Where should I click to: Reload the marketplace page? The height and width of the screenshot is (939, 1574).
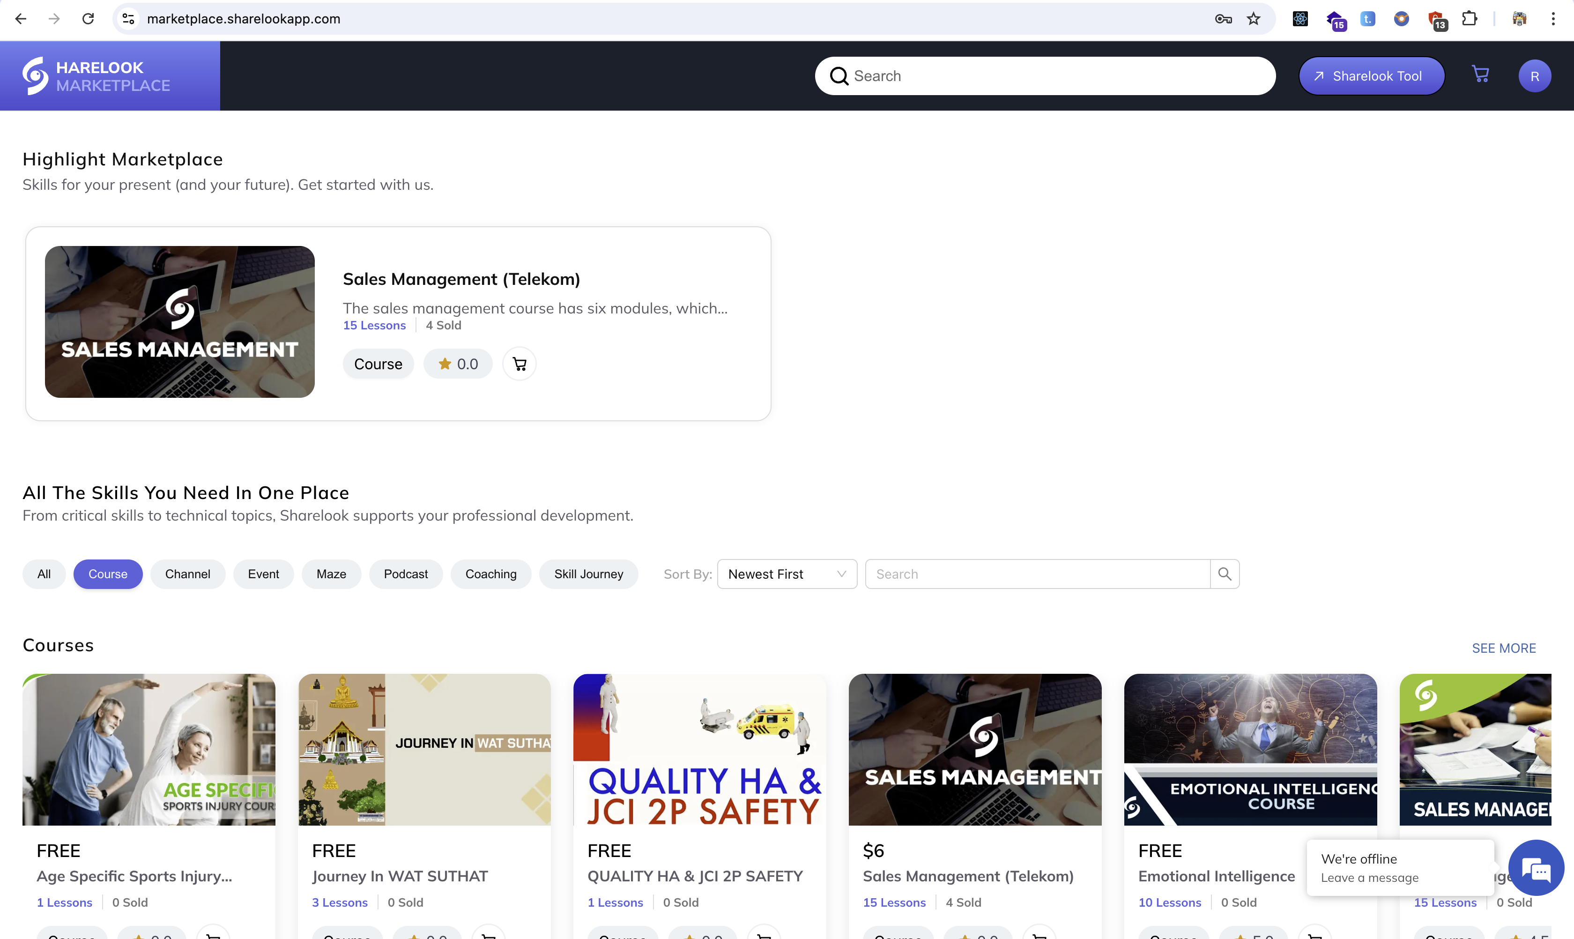click(x=88, y=19)
